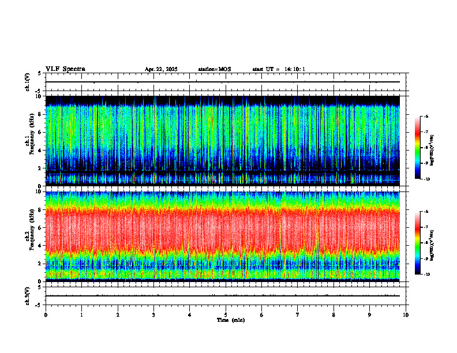The image size is (457, 353).
Task: Click the "-10" label on the lower color scale
Action: coord(426,275)
